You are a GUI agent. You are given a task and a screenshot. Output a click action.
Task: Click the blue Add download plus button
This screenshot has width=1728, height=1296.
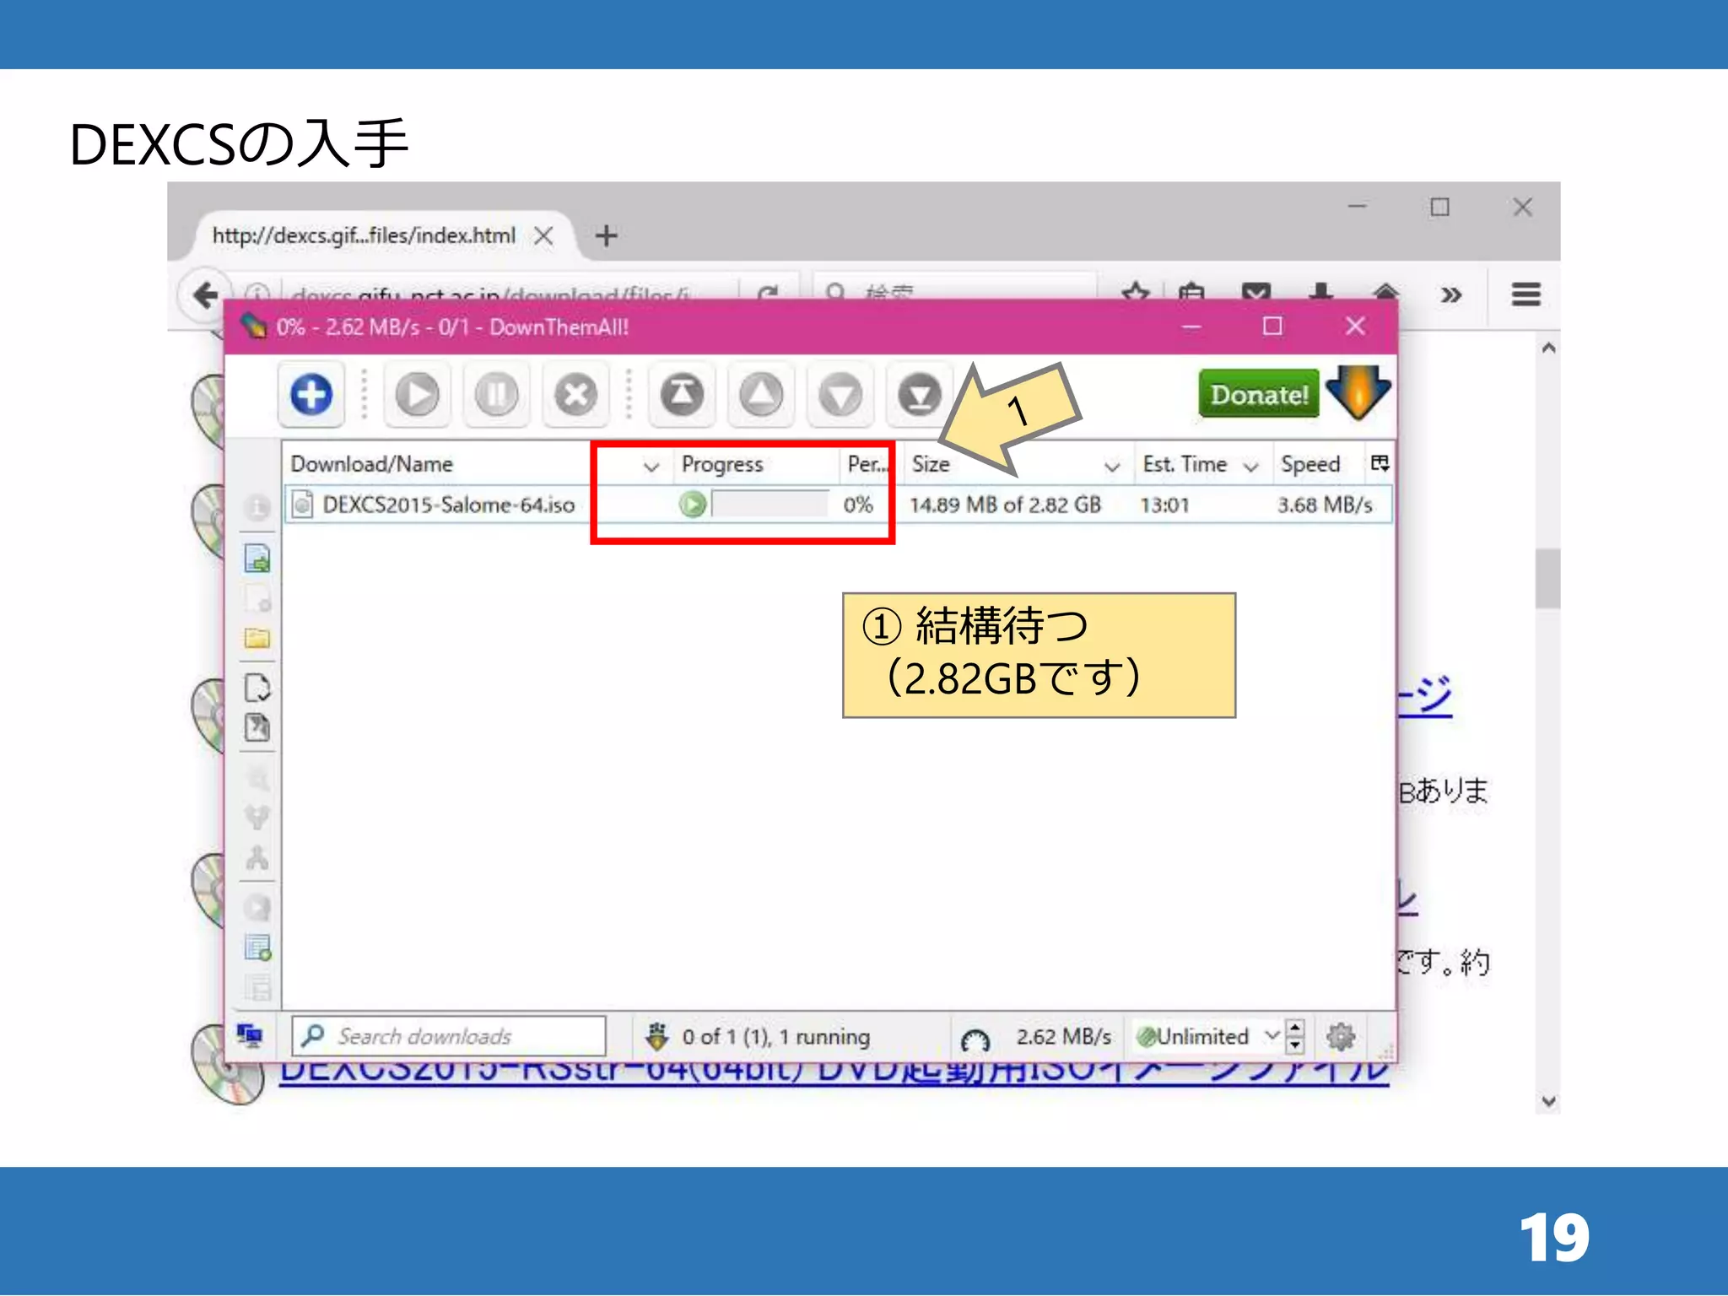pos(310,394)
